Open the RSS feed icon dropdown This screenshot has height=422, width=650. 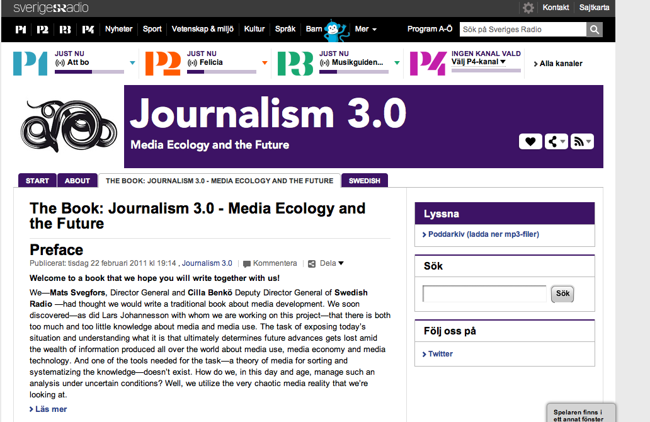[582, 142]
